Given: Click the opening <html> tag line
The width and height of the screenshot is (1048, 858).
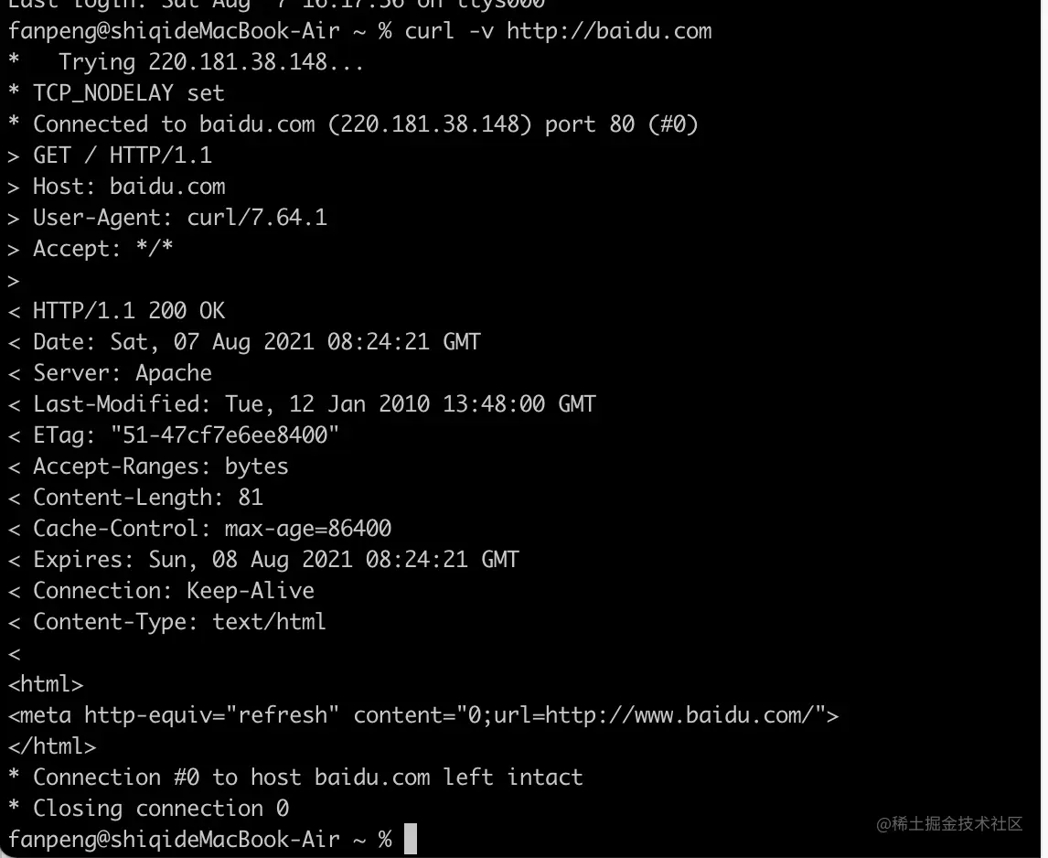Looking at the screenshot, I should pyautogui.click(x=46, y=684).
